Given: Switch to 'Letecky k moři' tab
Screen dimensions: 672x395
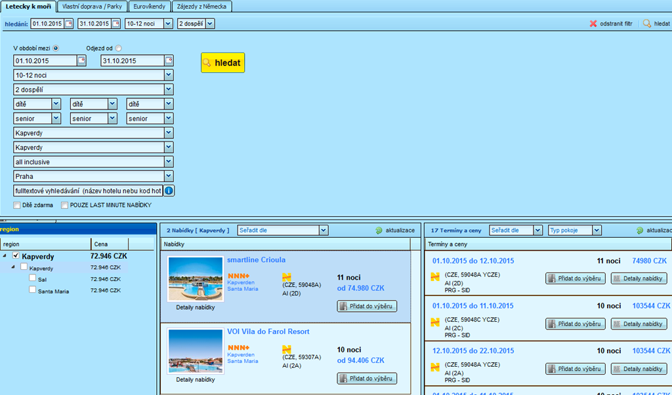Looking at the screenshot, I should [28, 7].
